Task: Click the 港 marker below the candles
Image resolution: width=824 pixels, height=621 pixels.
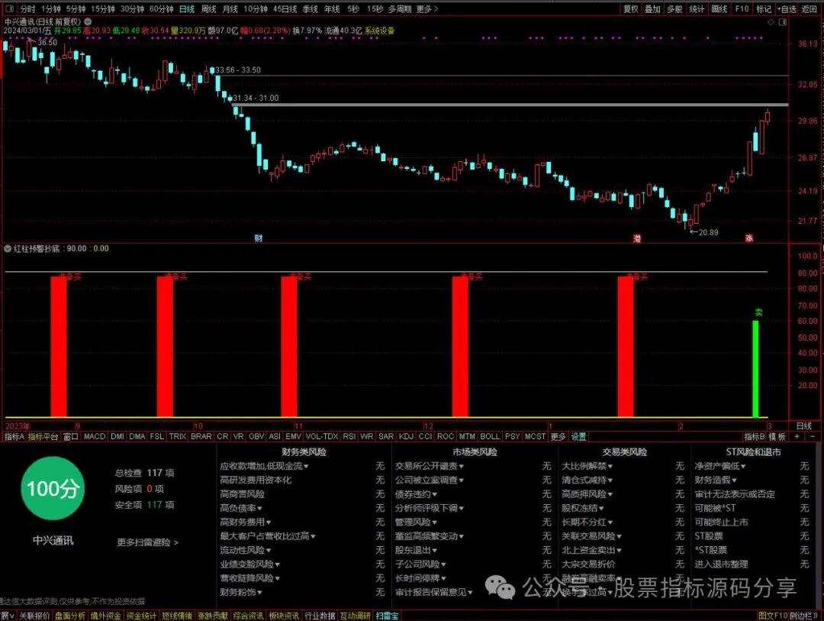Action: 637,238
